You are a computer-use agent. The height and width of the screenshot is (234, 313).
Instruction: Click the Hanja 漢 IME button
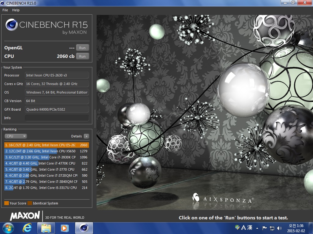pos(250,227)
